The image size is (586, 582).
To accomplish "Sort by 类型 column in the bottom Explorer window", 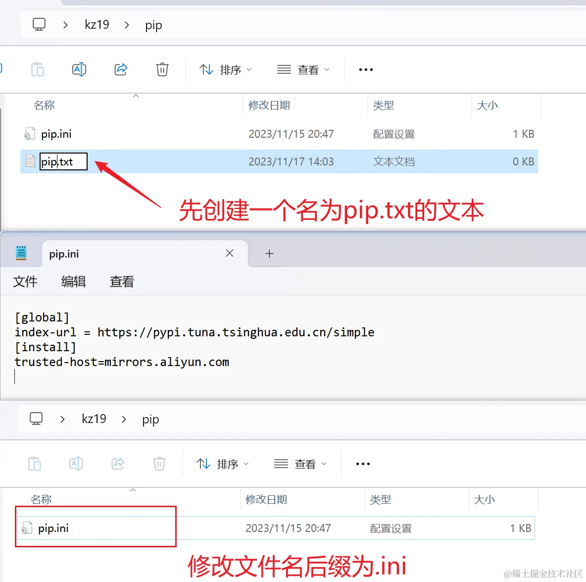I will pos(381,499).
